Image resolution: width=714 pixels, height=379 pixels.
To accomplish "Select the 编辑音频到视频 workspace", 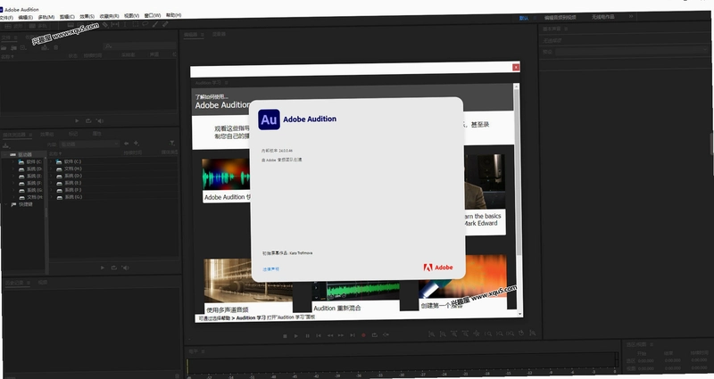I will pos(560,17).
